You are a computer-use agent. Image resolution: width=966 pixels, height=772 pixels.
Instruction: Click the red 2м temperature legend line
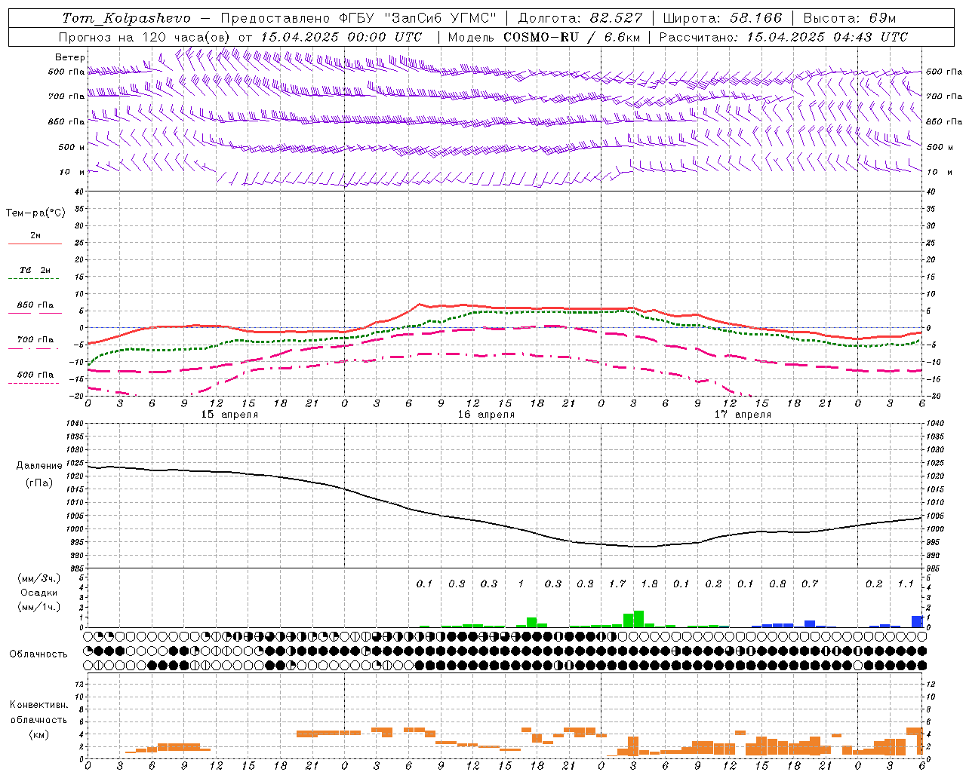(35, 244)
